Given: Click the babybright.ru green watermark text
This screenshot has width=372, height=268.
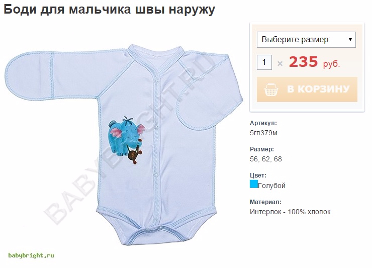Looking at the screenshot, I should click(x=31, y=255).
